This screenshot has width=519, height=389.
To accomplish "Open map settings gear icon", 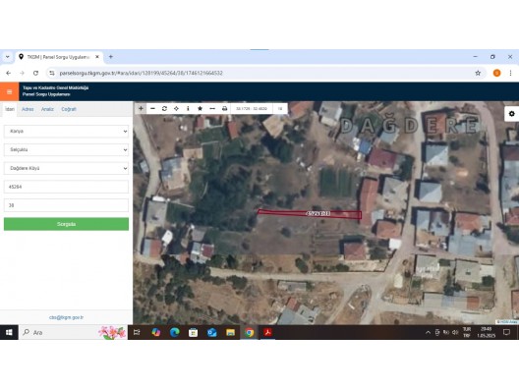I will point(512,114).
